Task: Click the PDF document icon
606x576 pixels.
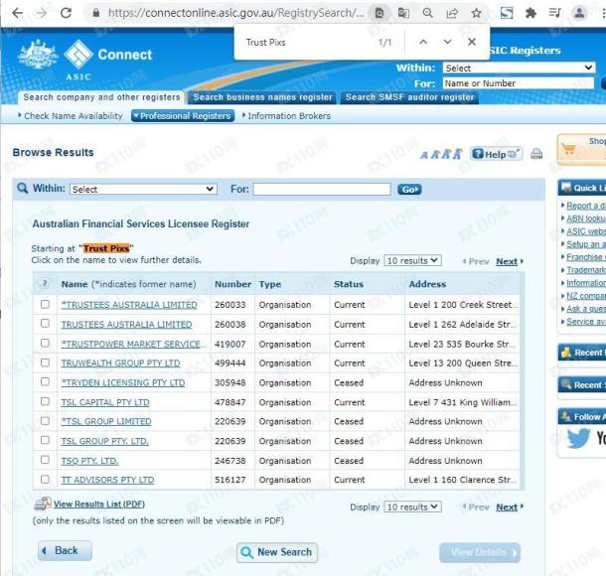Action: tap(43, 504)
